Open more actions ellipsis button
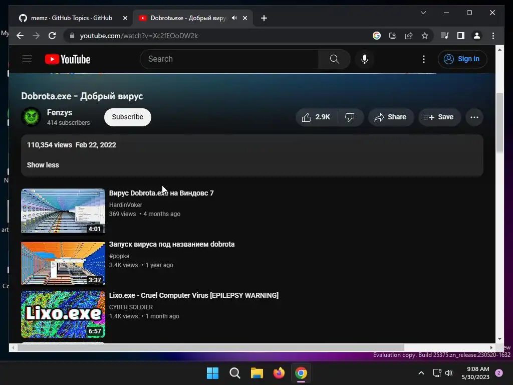This screenshot has height=385, width=513. 474,117
